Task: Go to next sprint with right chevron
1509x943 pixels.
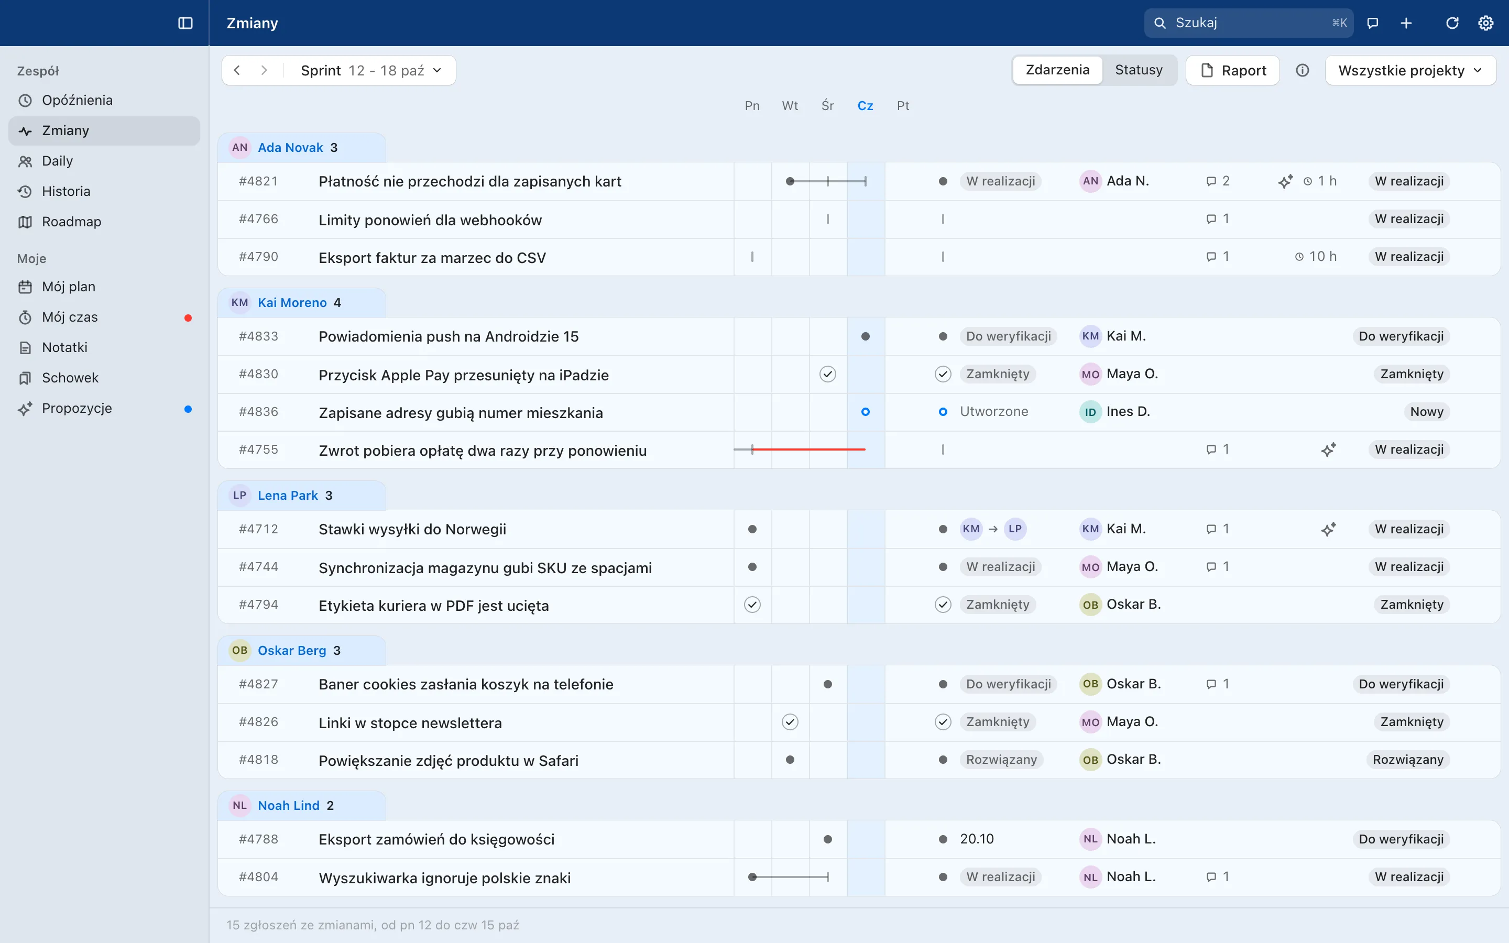Action: tap(265, 70)
